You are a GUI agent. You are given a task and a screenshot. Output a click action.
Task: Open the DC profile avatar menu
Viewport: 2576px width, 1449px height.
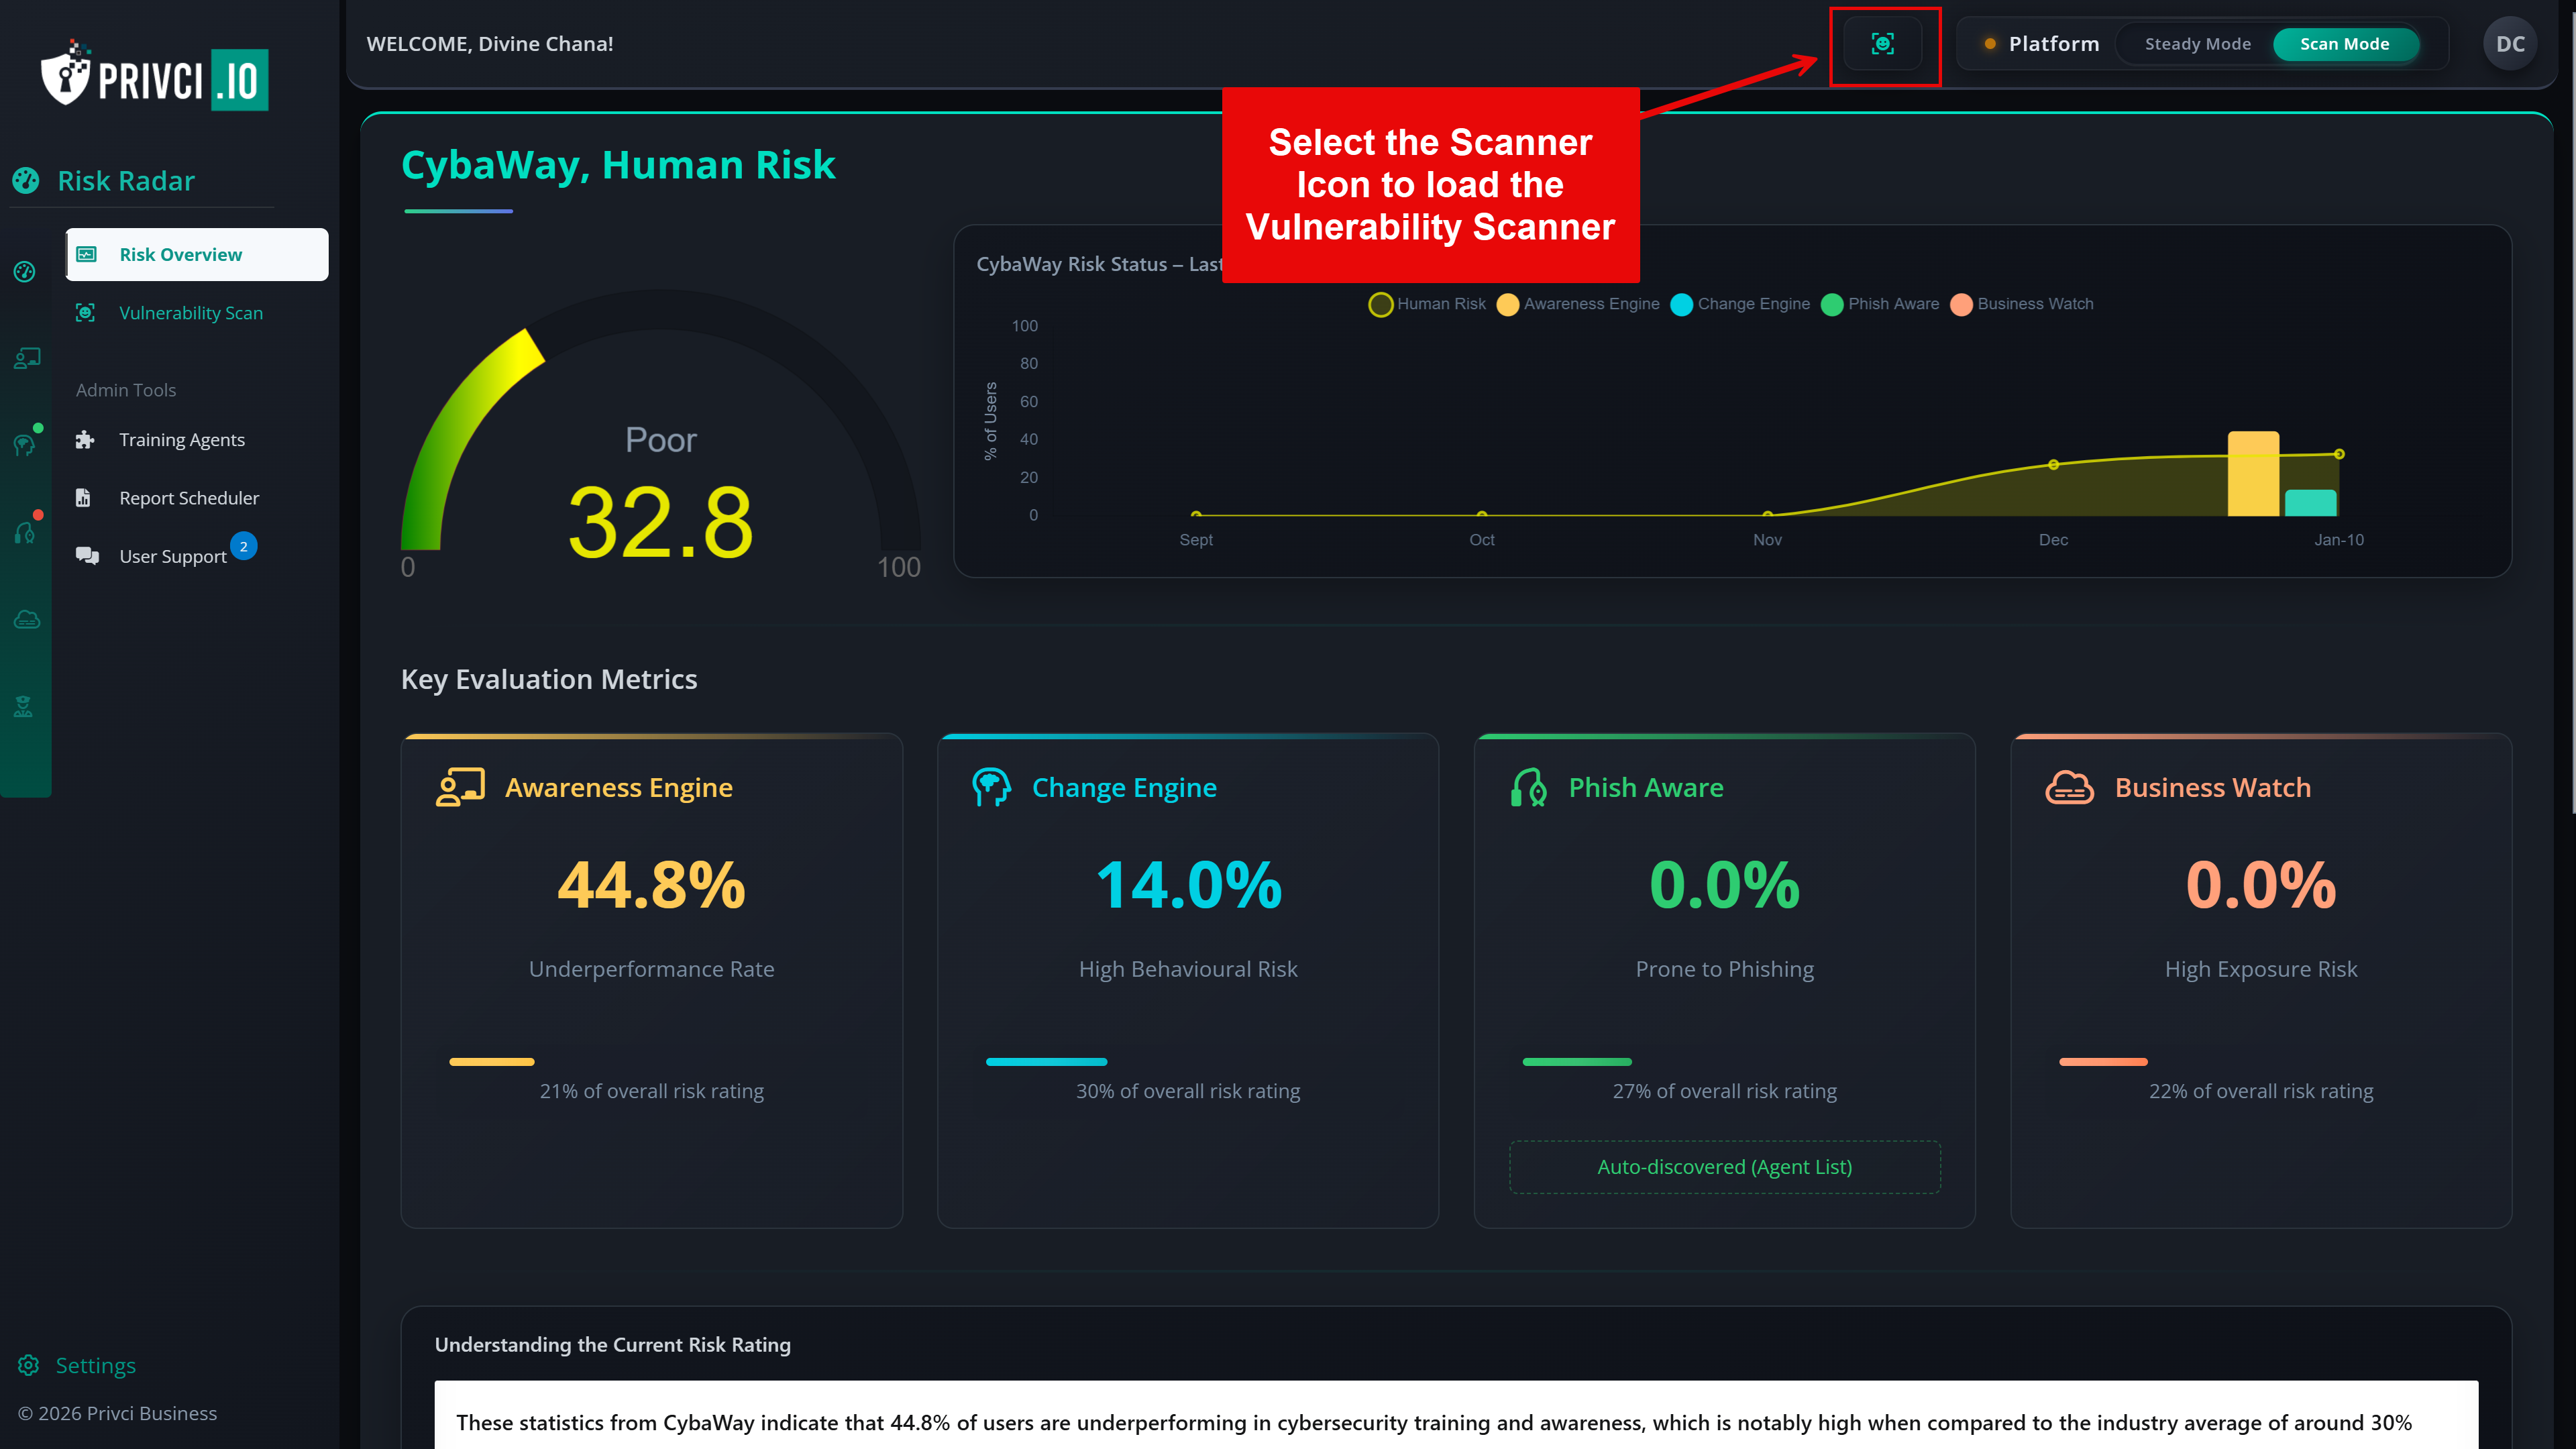pos(2509,44)
